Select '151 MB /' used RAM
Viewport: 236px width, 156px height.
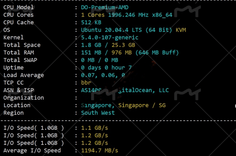[x=95, y=52]
